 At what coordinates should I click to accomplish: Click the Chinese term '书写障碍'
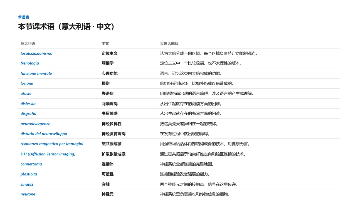(x=110, y=113)
